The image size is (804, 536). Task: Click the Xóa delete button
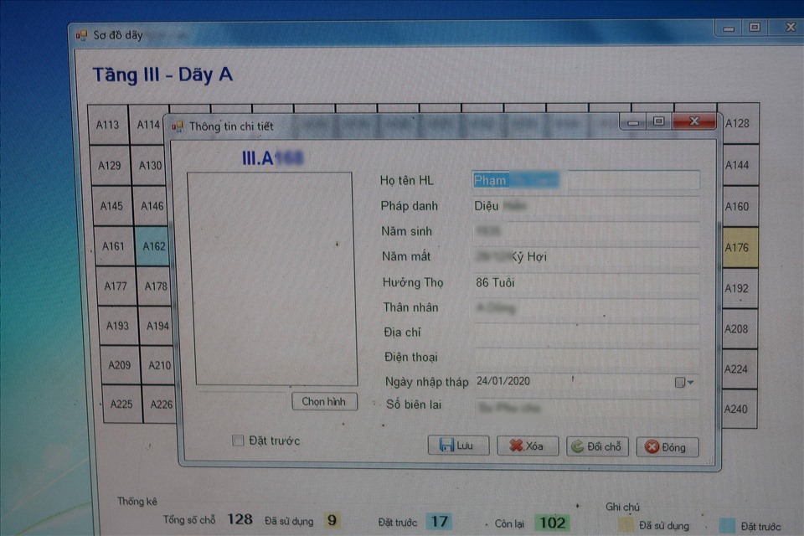528,446
